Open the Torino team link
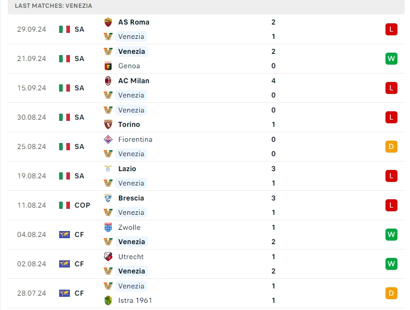Screen dimensions: 410x310 [129, 124]
